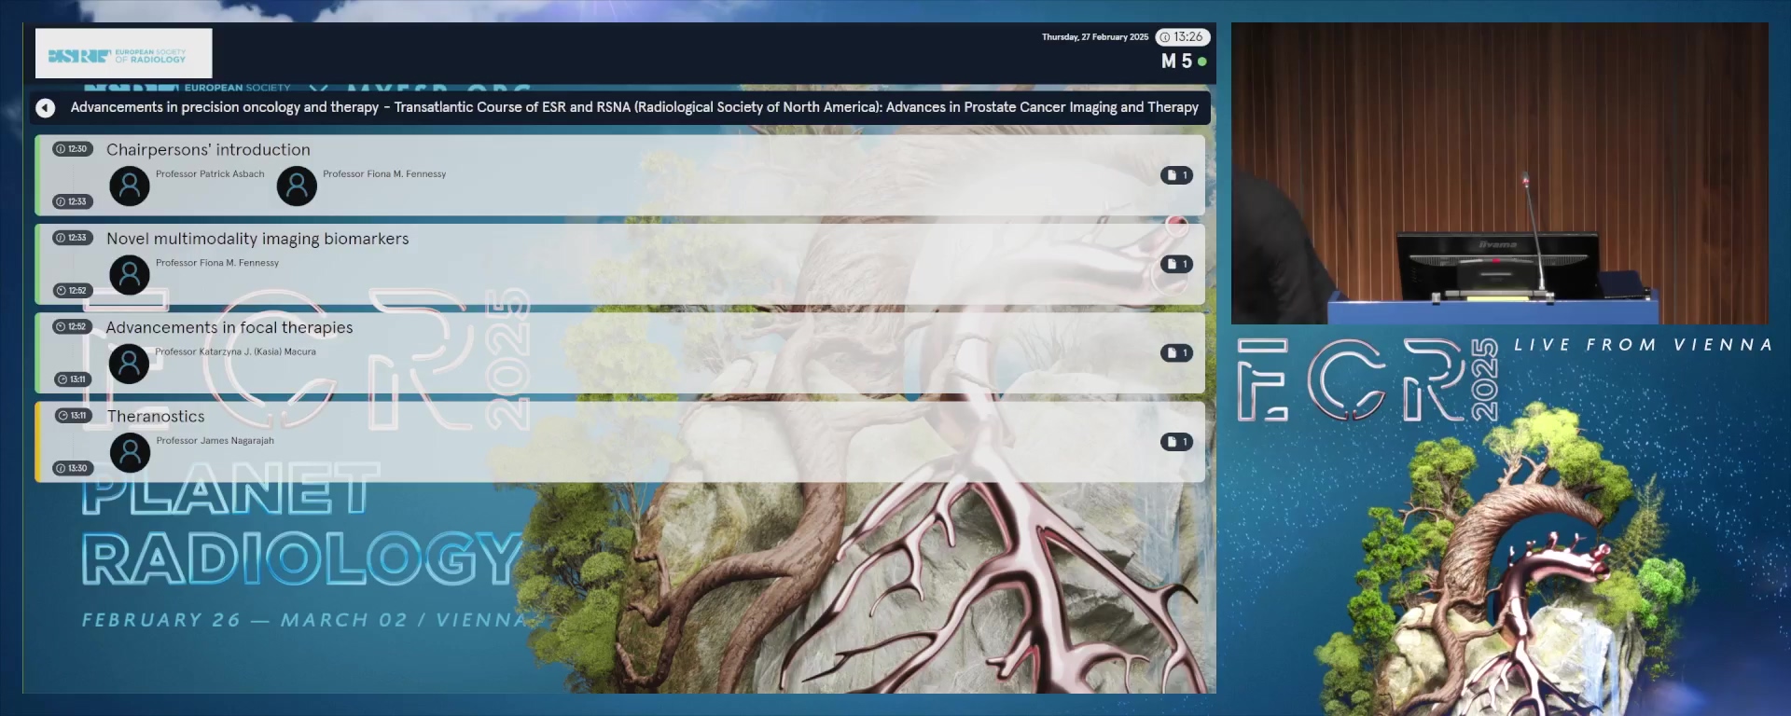Viewport: 1791px width, 716px height.
Task: Click speaker avatar in Novel multimodality imaging biomarkers
Action: click(130, 275)
